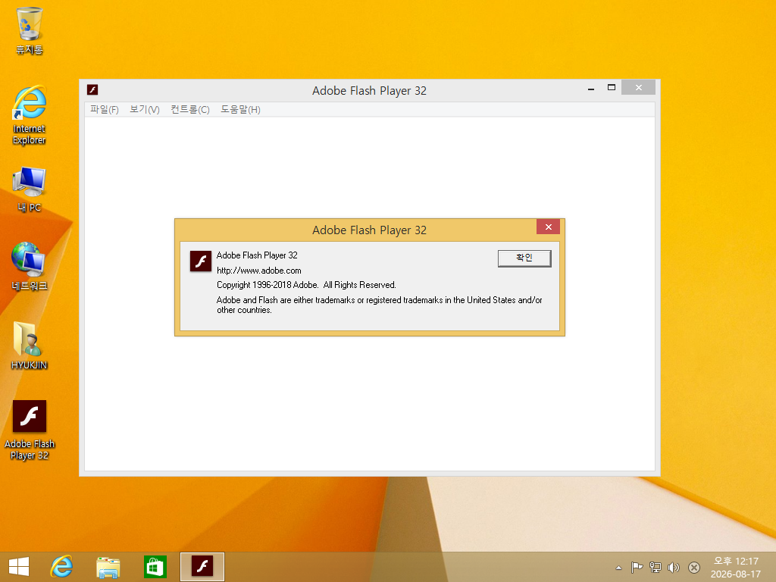
Task: Select the 내 PC desktop icon
Action: tap(30, 189)
